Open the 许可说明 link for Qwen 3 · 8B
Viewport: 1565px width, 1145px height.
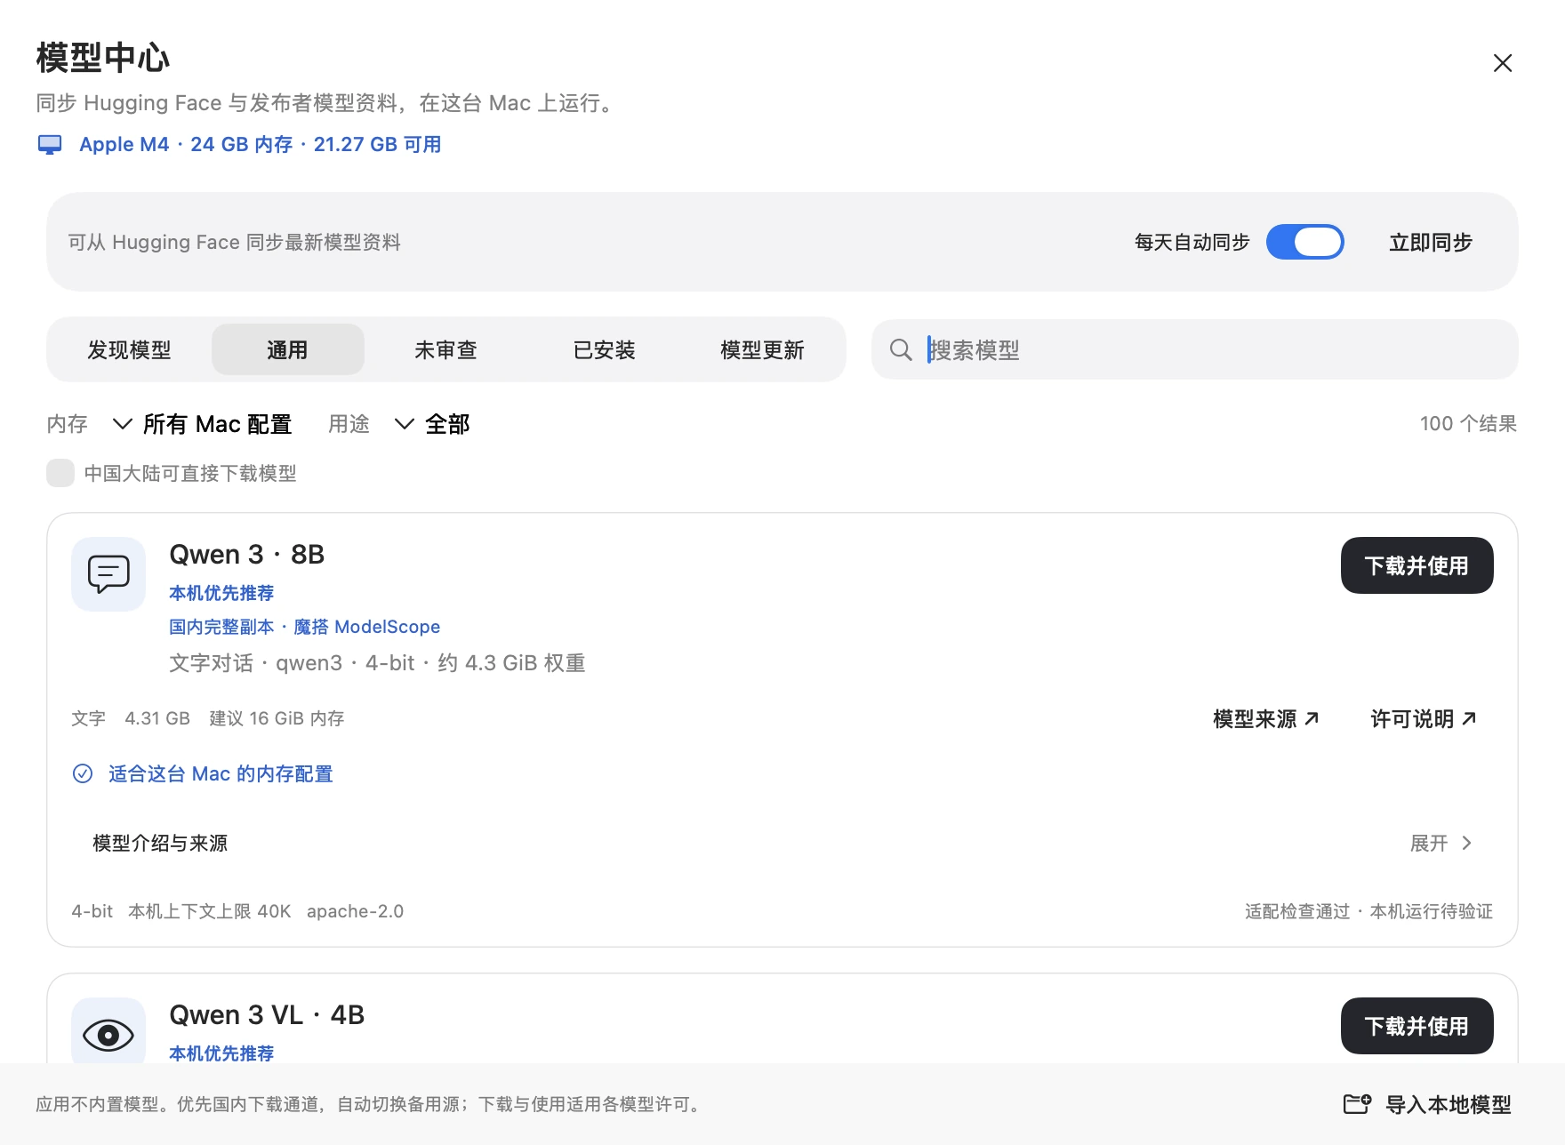(1424, 719)
